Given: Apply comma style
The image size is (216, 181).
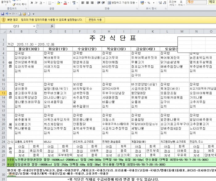Looking at the screenshot, I should pyautogui.click(x=154, y=2).
